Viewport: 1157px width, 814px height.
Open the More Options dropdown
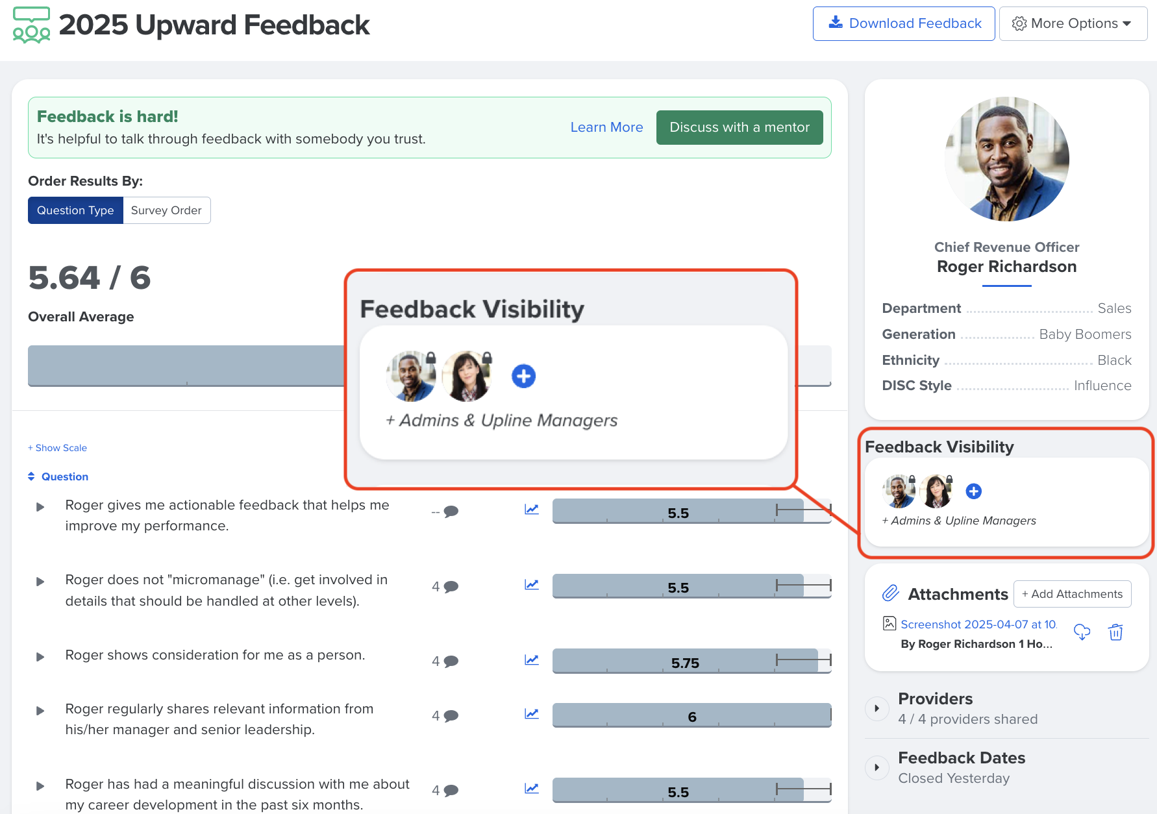click(1073, 23)
